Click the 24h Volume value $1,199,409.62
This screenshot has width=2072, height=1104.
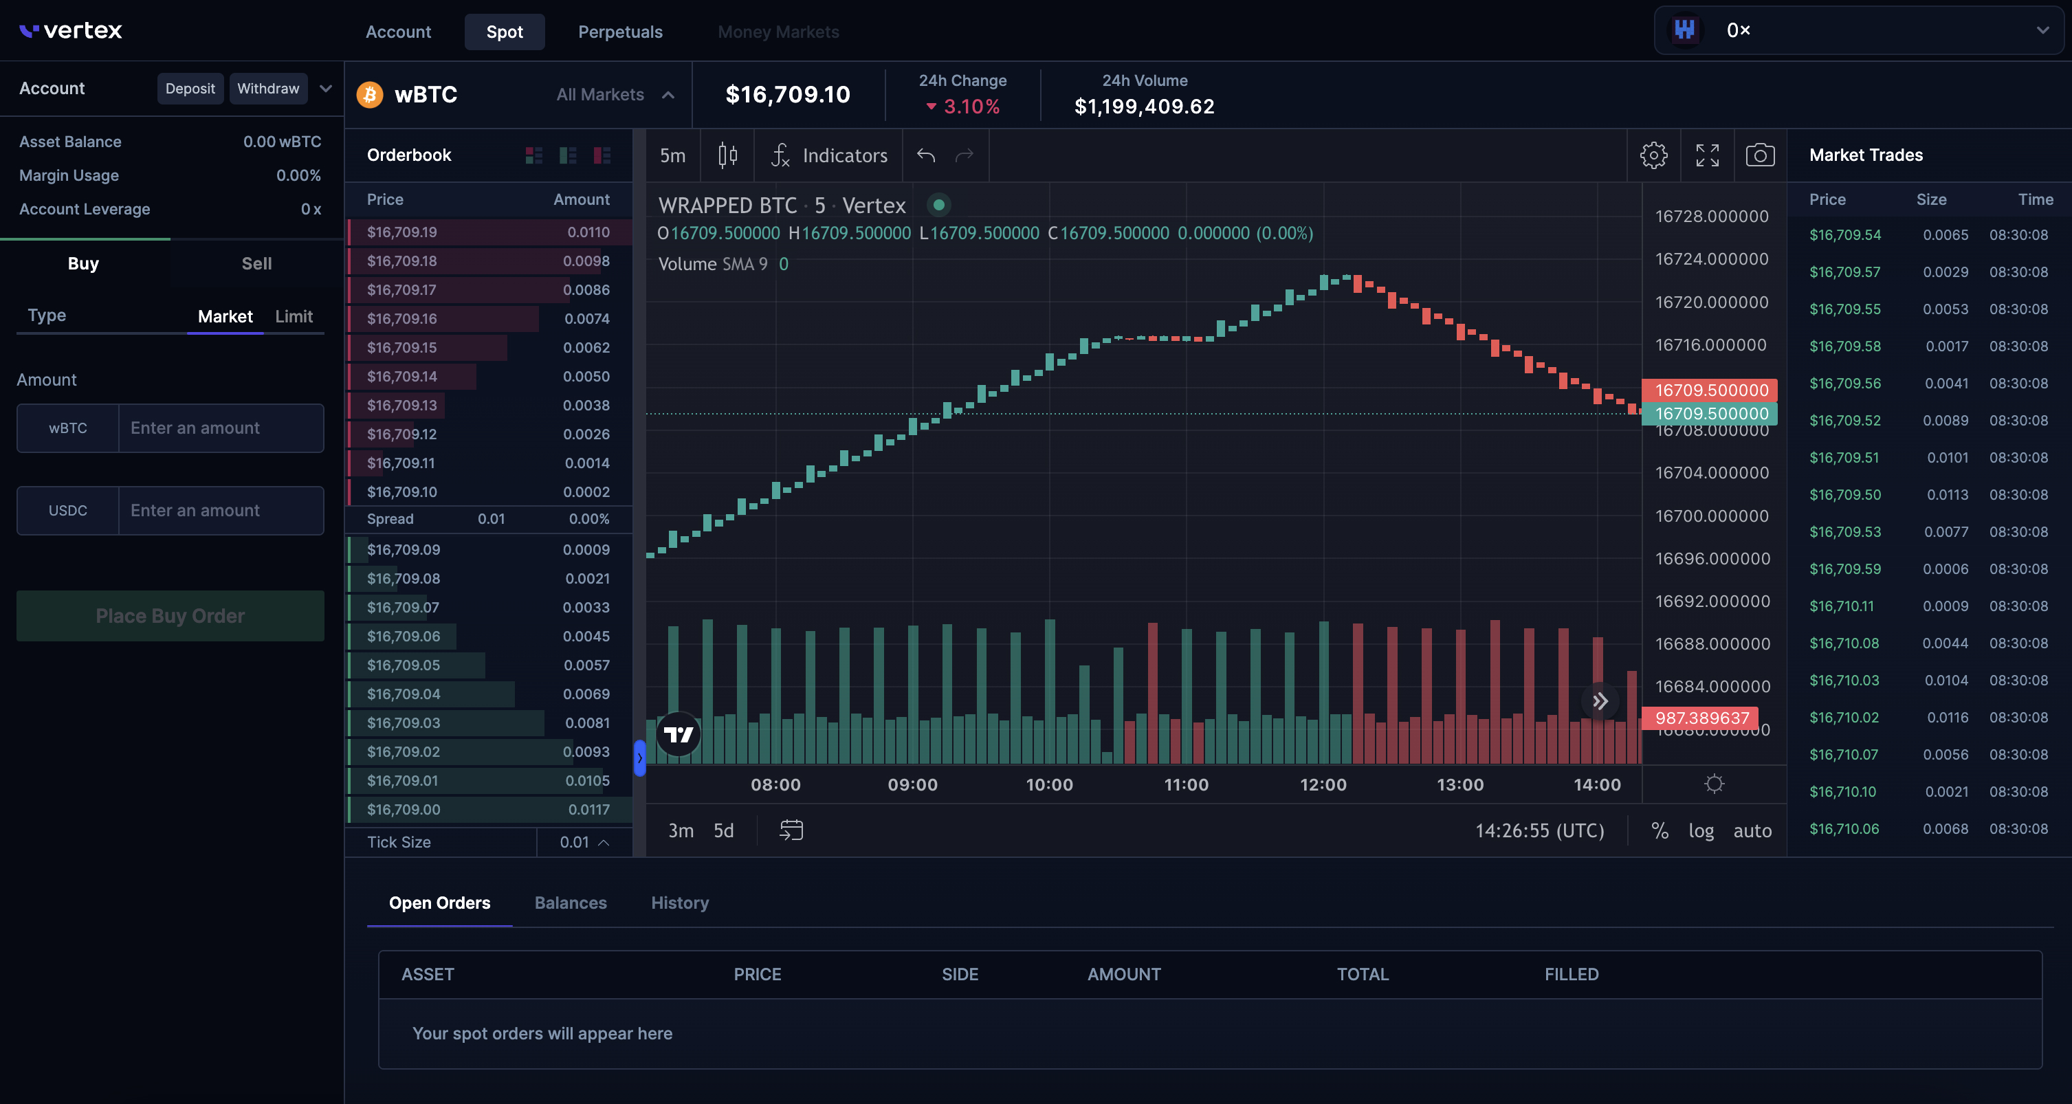(x=1144, y=106)
